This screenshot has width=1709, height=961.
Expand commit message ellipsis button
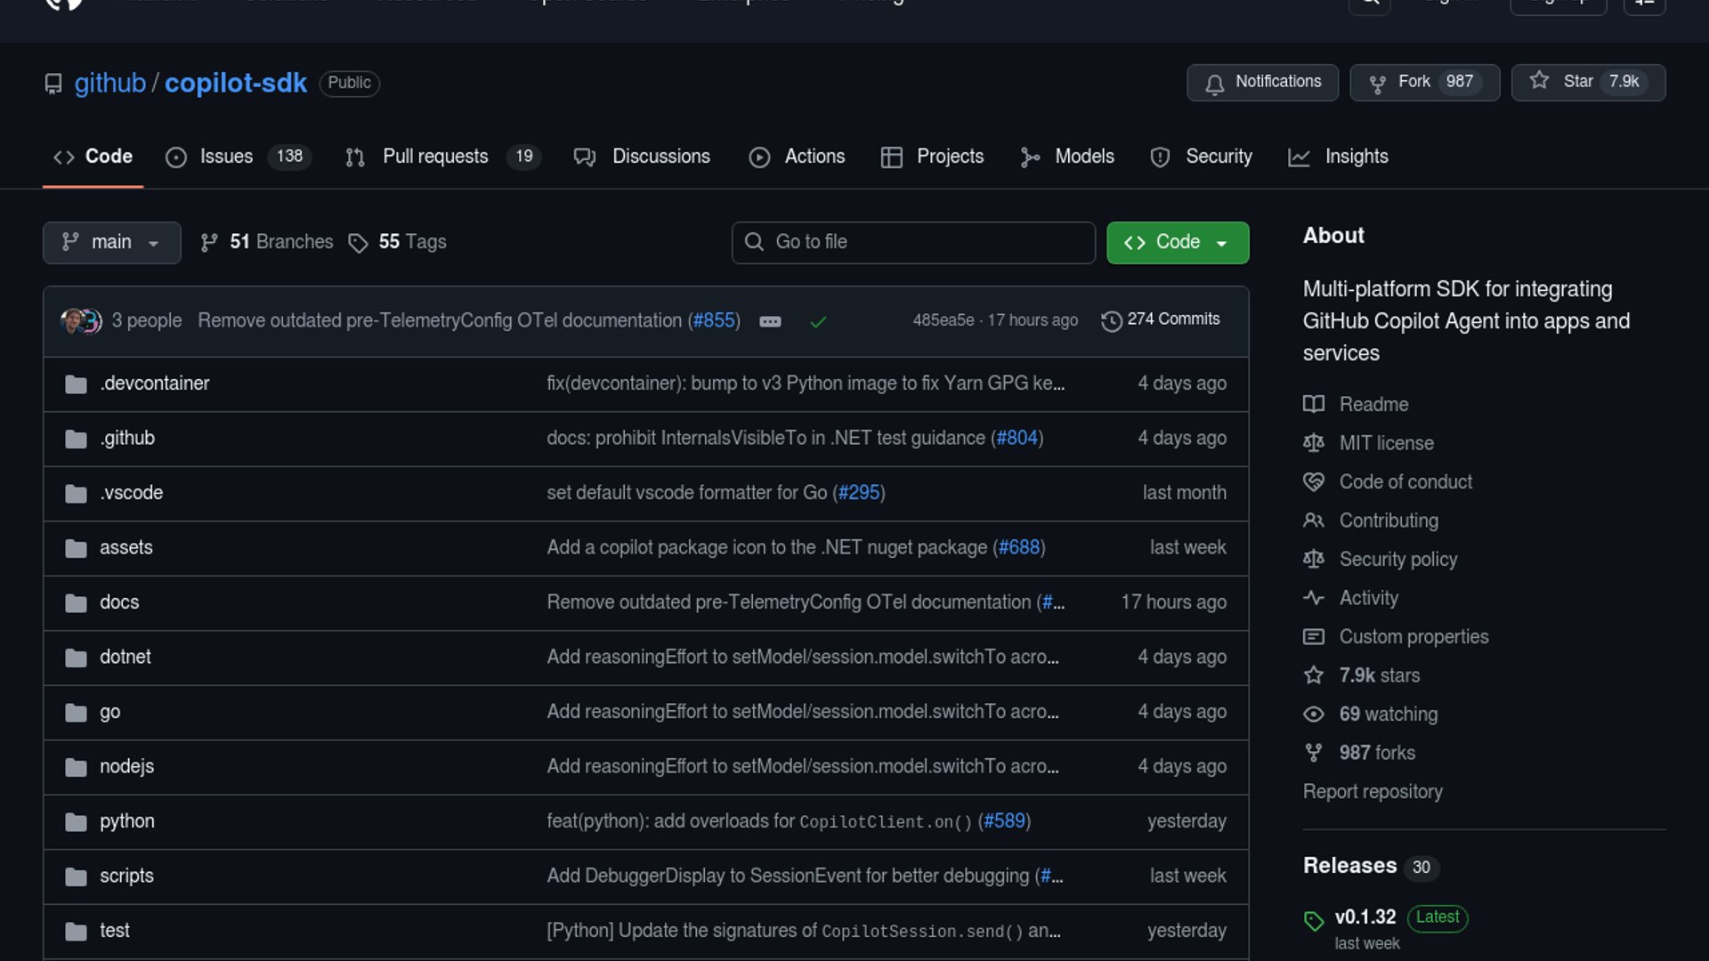click(770, 321)
